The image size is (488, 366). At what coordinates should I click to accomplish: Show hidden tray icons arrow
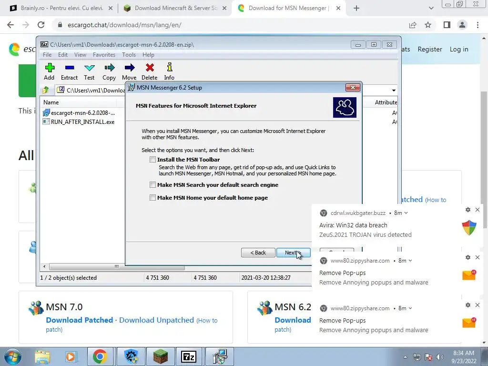[x=405, y=357]
